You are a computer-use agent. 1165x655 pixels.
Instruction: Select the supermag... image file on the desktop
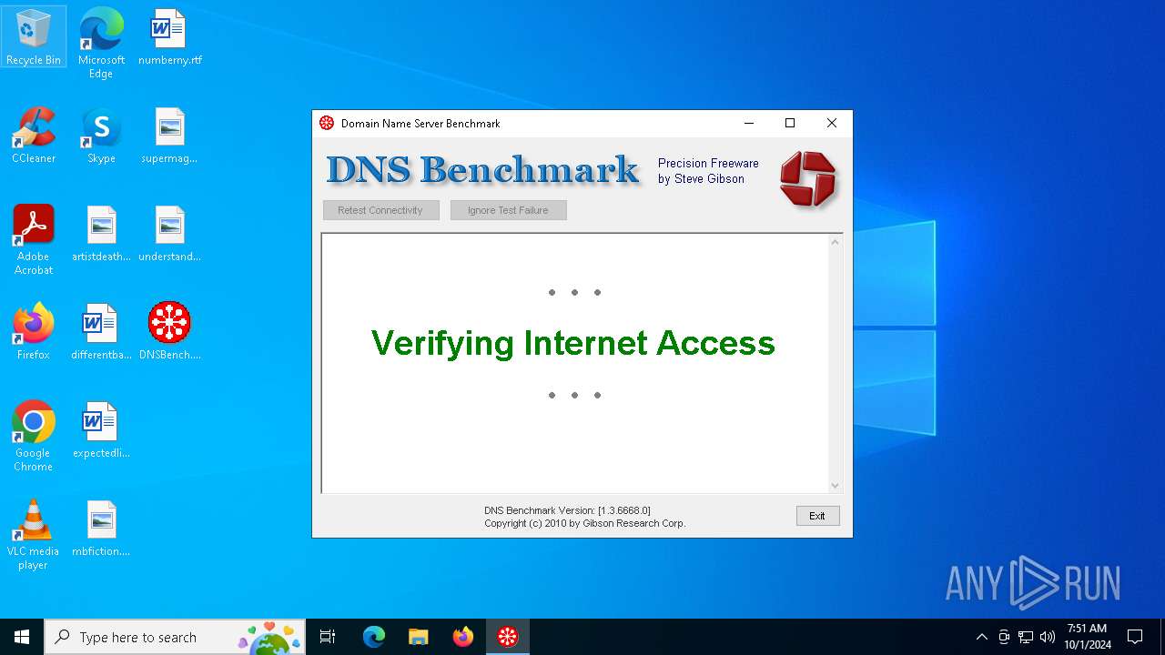(169, 136)
